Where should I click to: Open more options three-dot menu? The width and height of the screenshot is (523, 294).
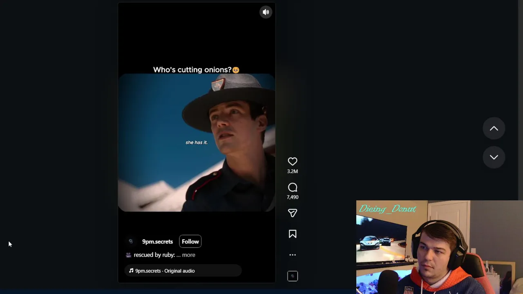pos(293,255)
